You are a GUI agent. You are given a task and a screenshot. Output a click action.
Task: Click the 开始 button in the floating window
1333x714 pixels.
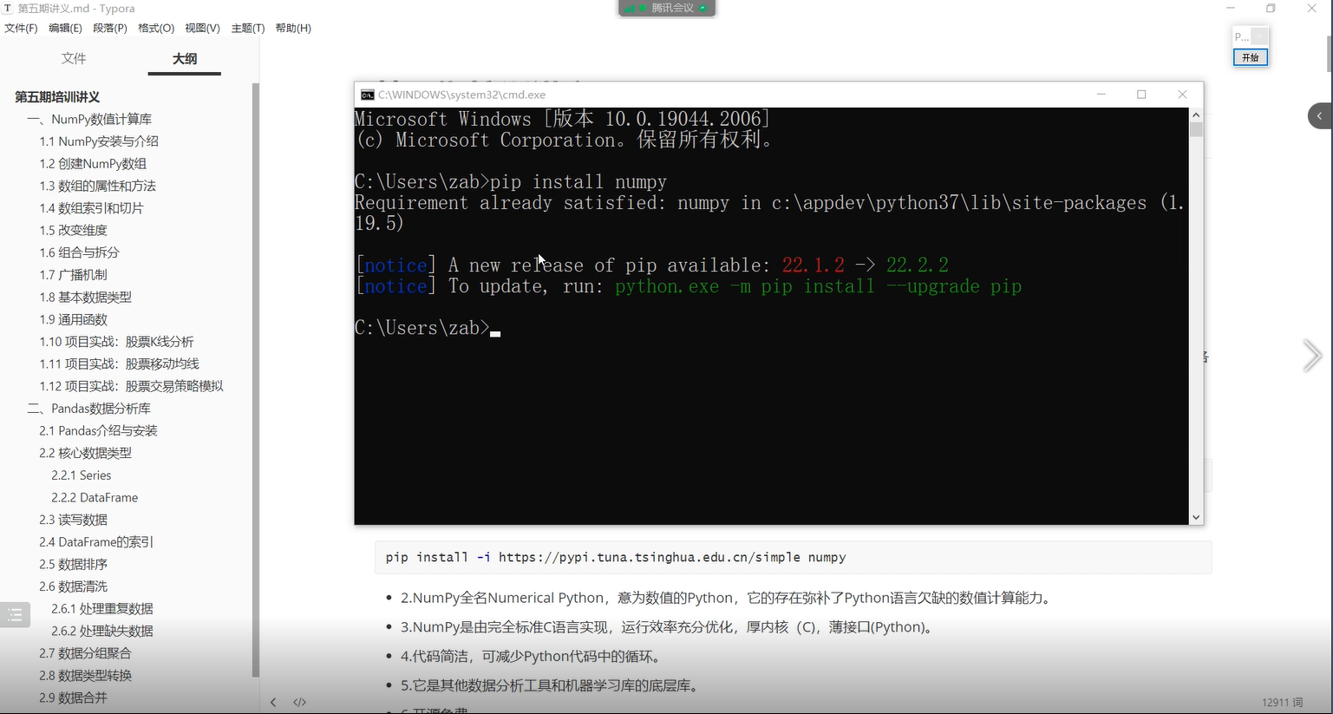[x=1250, y=57]
